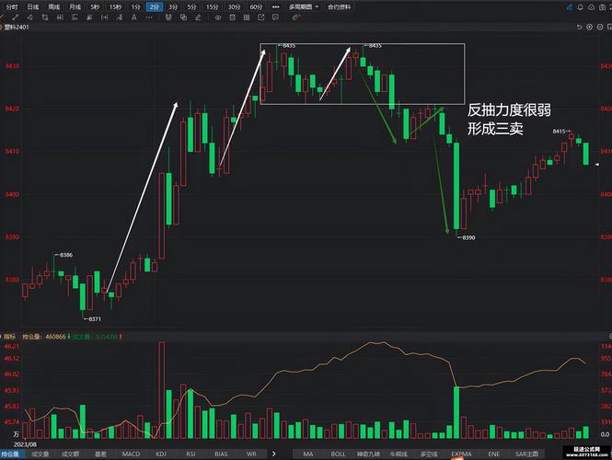Switch to the 日线 daily chart
Viewport: 612px width, 460px height.
click(x=33, y=7)
